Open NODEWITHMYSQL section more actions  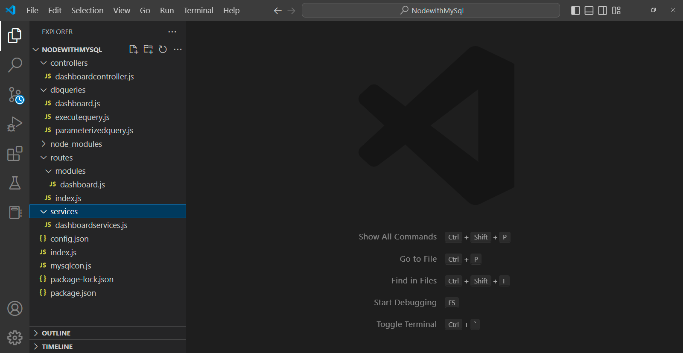(x=178, y=50)
